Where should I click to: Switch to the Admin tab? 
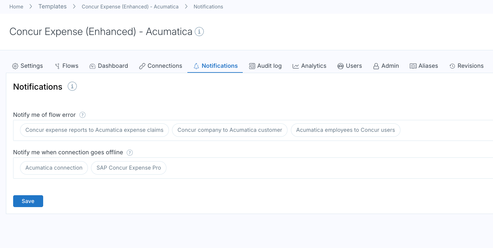coord(386,66)
